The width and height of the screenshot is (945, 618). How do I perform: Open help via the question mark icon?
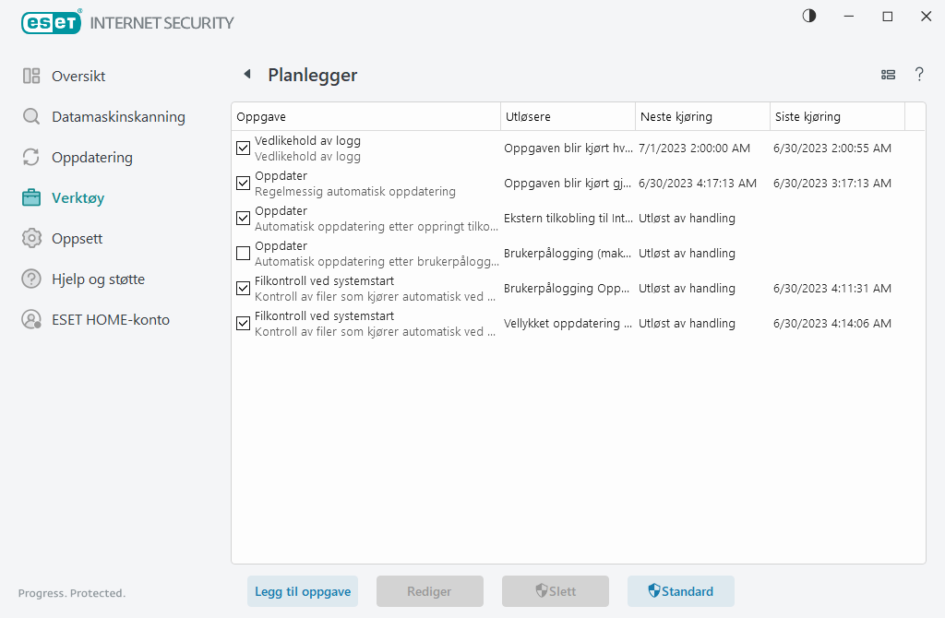[x=919, y=75]
